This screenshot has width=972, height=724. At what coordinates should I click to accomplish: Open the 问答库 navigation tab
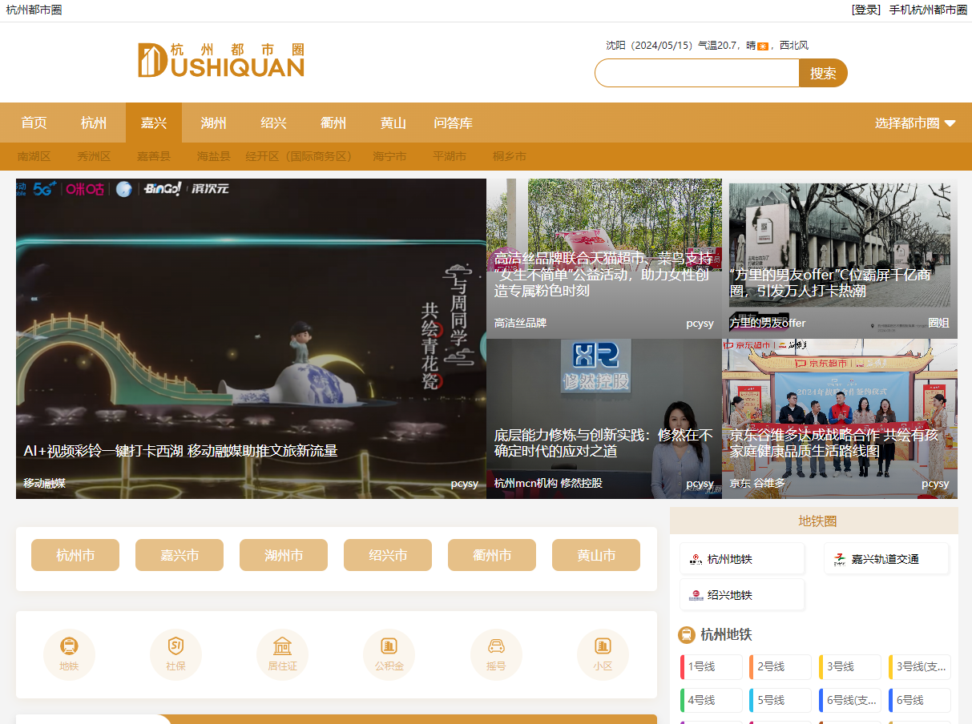click(454, 123)
